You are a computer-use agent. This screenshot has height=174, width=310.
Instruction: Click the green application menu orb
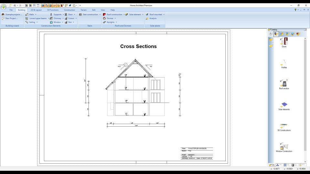(3, 6)
